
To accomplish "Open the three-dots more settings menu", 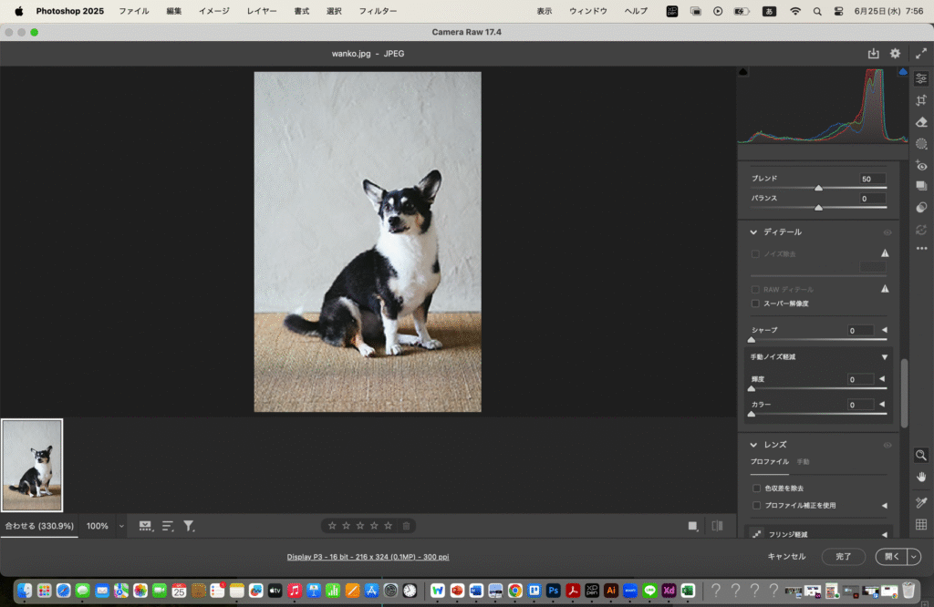I will click(x=921, y=248).
